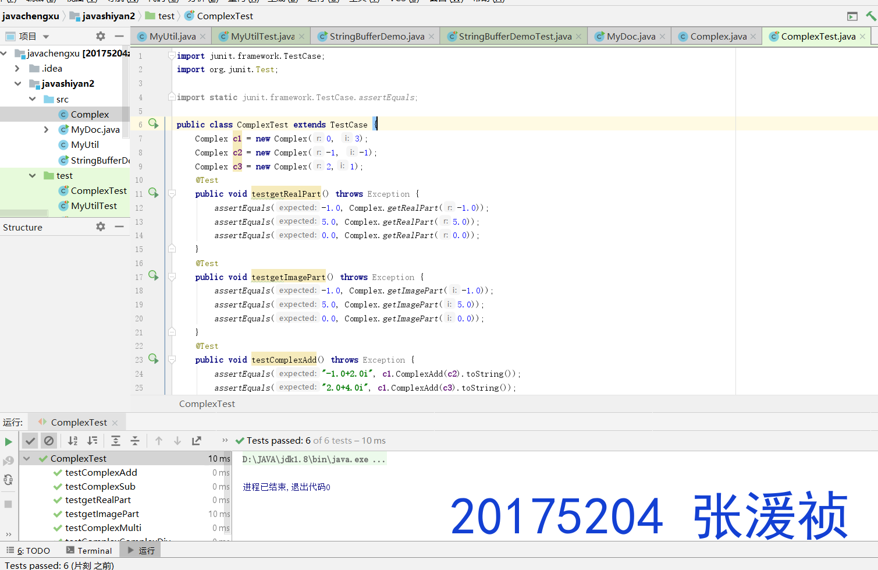This screenshot has height=570, width=878.
Task: Expand all test results
Action: point(116,441)
